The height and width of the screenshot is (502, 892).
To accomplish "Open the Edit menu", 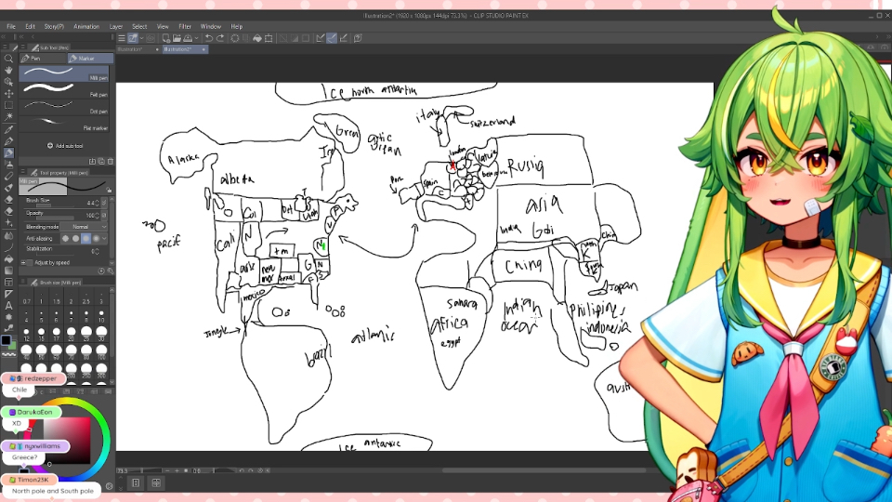I will [30, 26].
